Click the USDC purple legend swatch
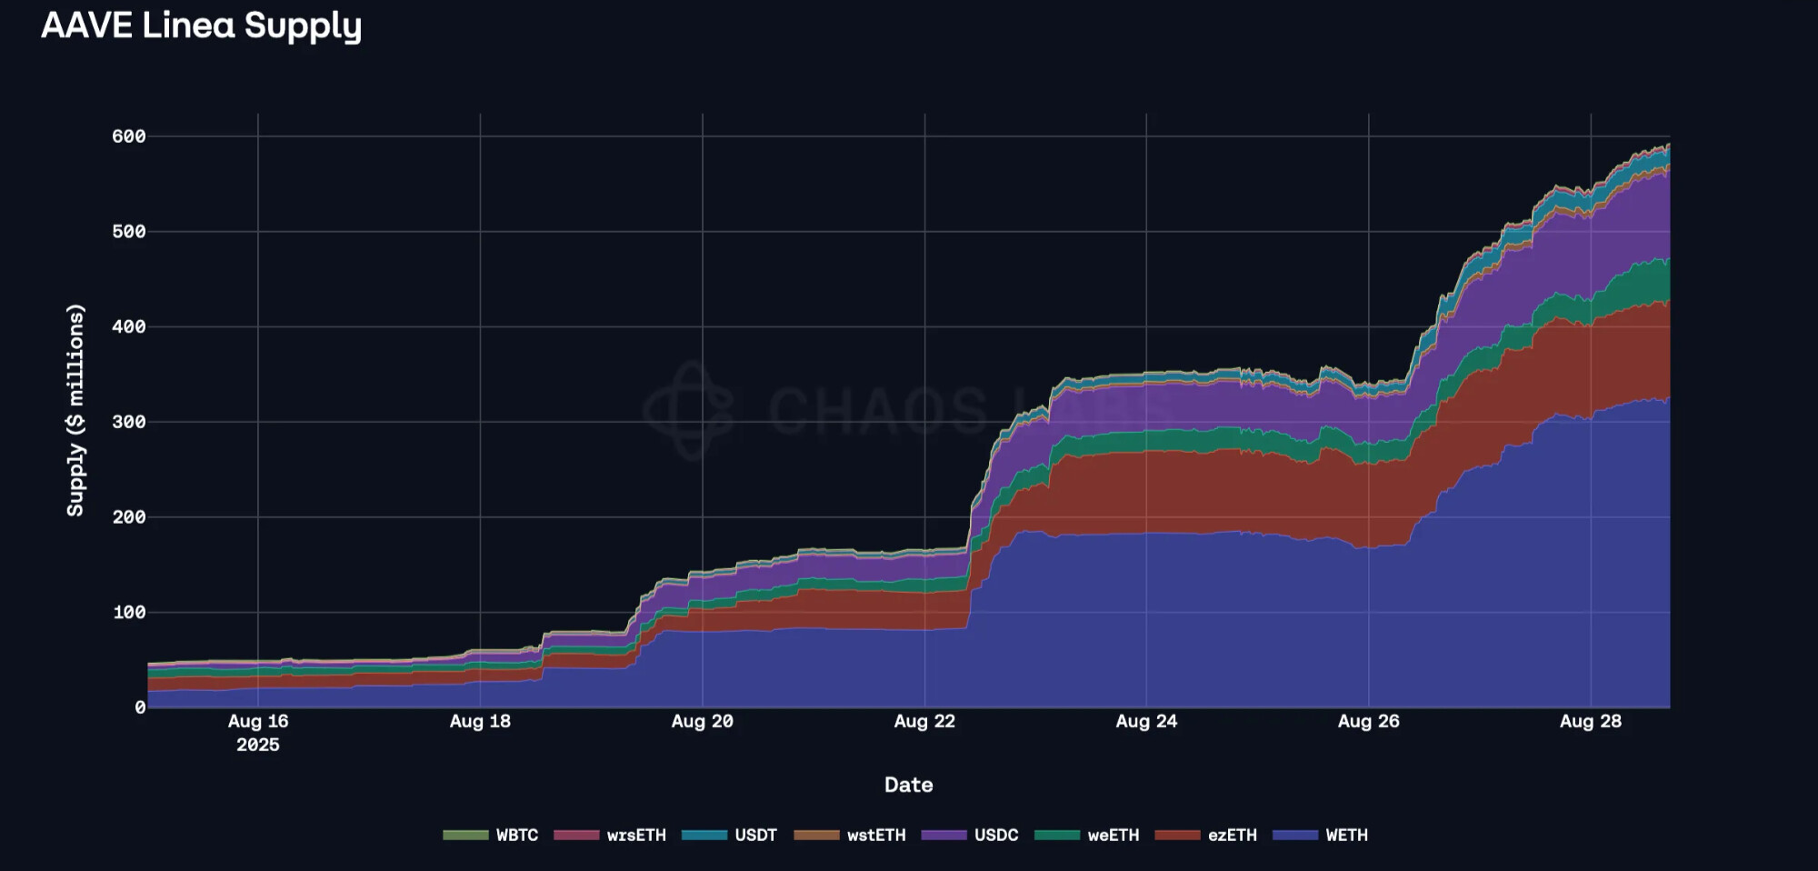This screenshot has width=1818, height=871. [944, 835]
